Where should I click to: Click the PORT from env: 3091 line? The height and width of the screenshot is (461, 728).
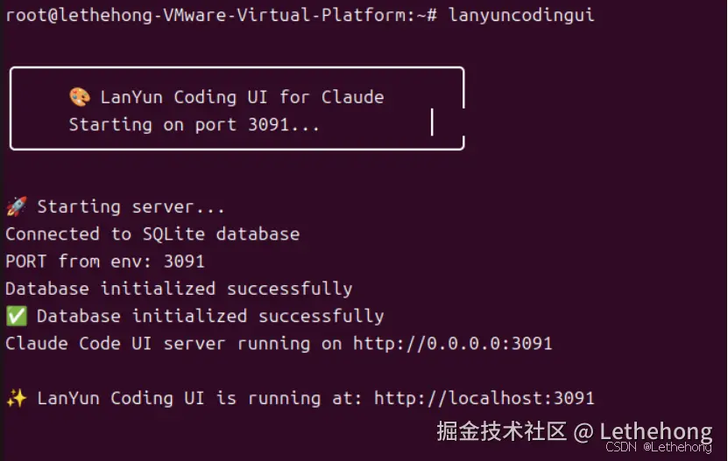point(105,262)
